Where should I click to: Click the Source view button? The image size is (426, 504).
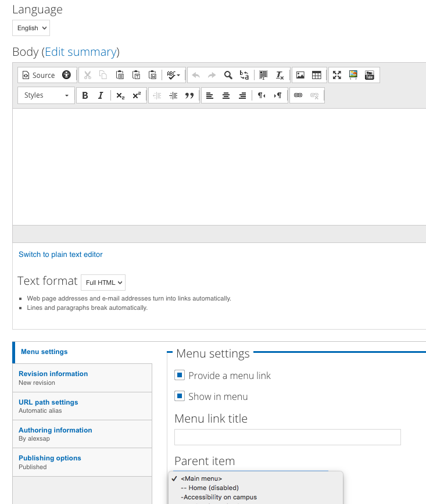38,75
